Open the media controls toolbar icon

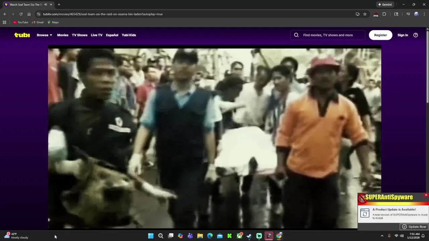pyautogui.click(x=408, y=14)
